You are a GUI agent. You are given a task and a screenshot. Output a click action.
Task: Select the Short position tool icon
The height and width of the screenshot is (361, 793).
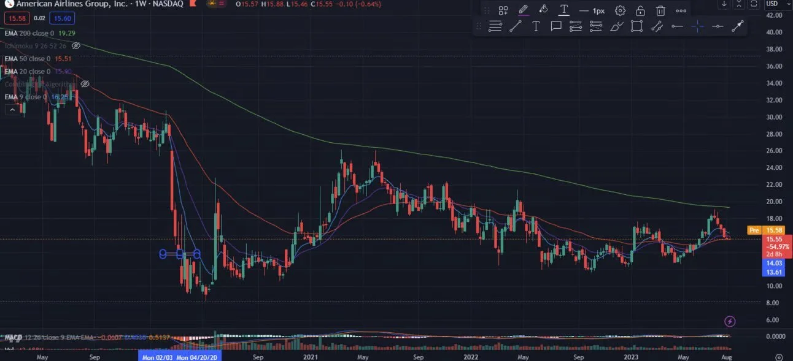coord(596,26)
